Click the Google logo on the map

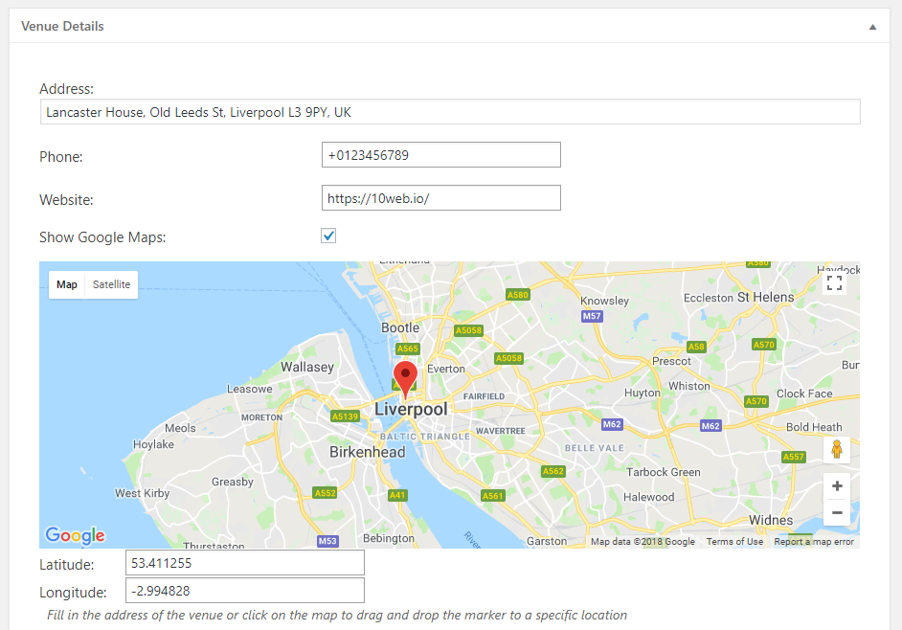(x=76, y=535)
